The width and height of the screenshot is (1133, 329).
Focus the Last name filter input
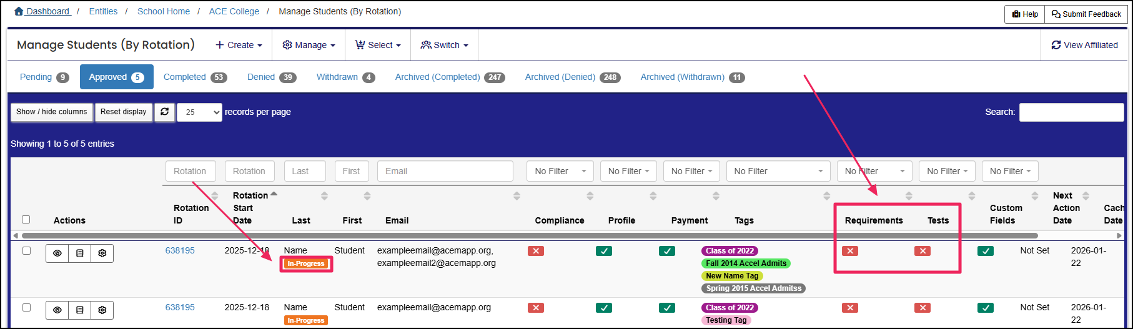305,171
